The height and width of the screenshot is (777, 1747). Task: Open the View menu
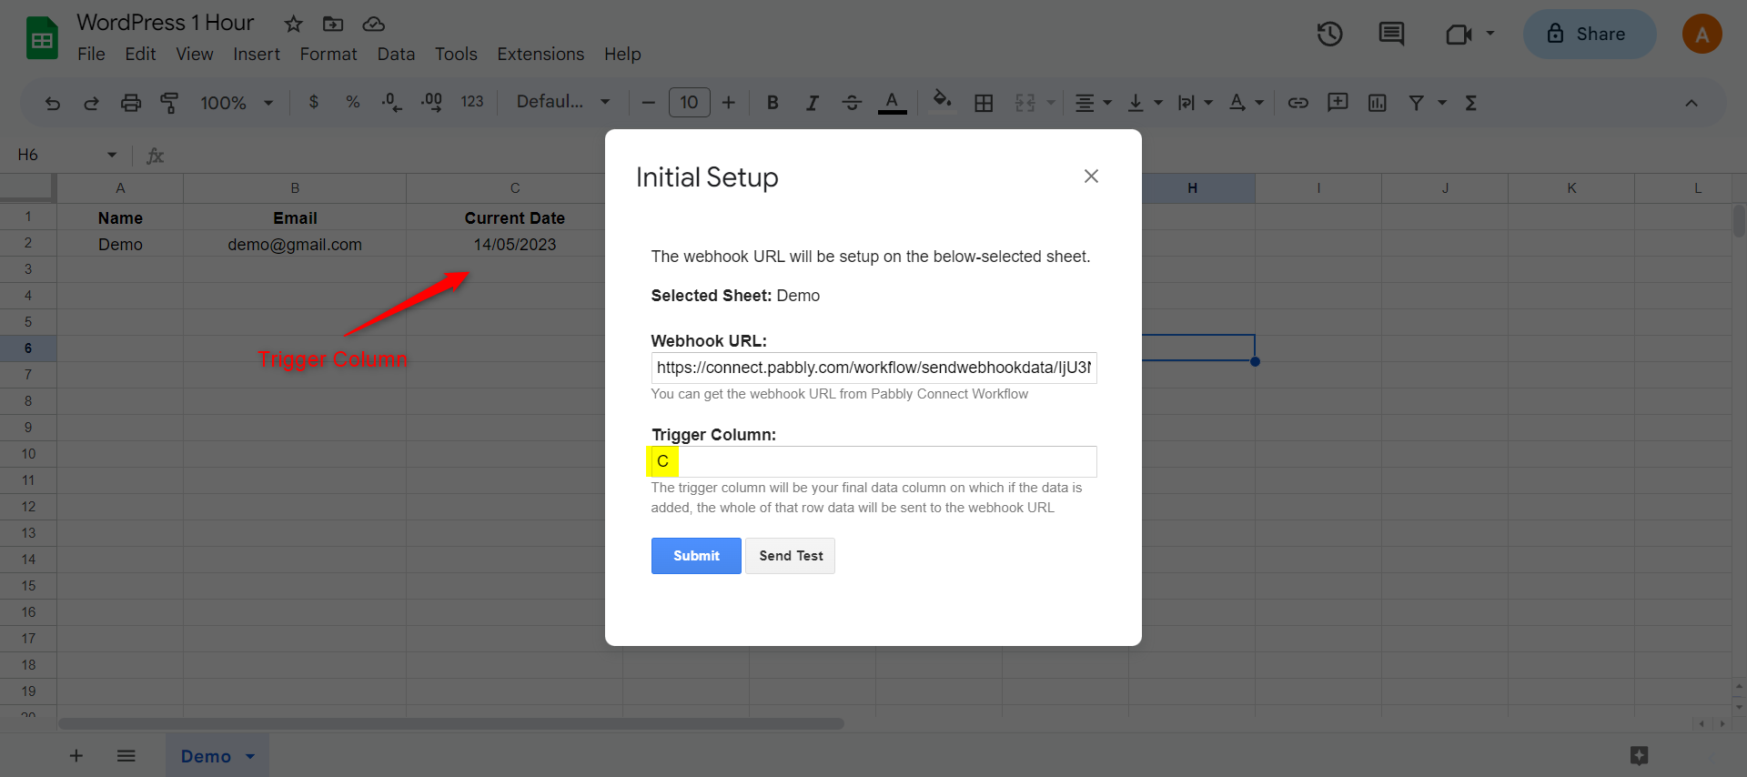point(195,55)
